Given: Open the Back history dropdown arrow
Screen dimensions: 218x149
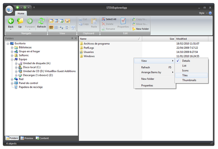Looking at the screenshot, I should pos(11,29).
